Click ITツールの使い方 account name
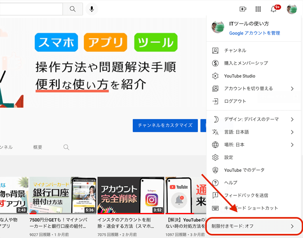This screenshot has height=238, width=303. point(249,24)
